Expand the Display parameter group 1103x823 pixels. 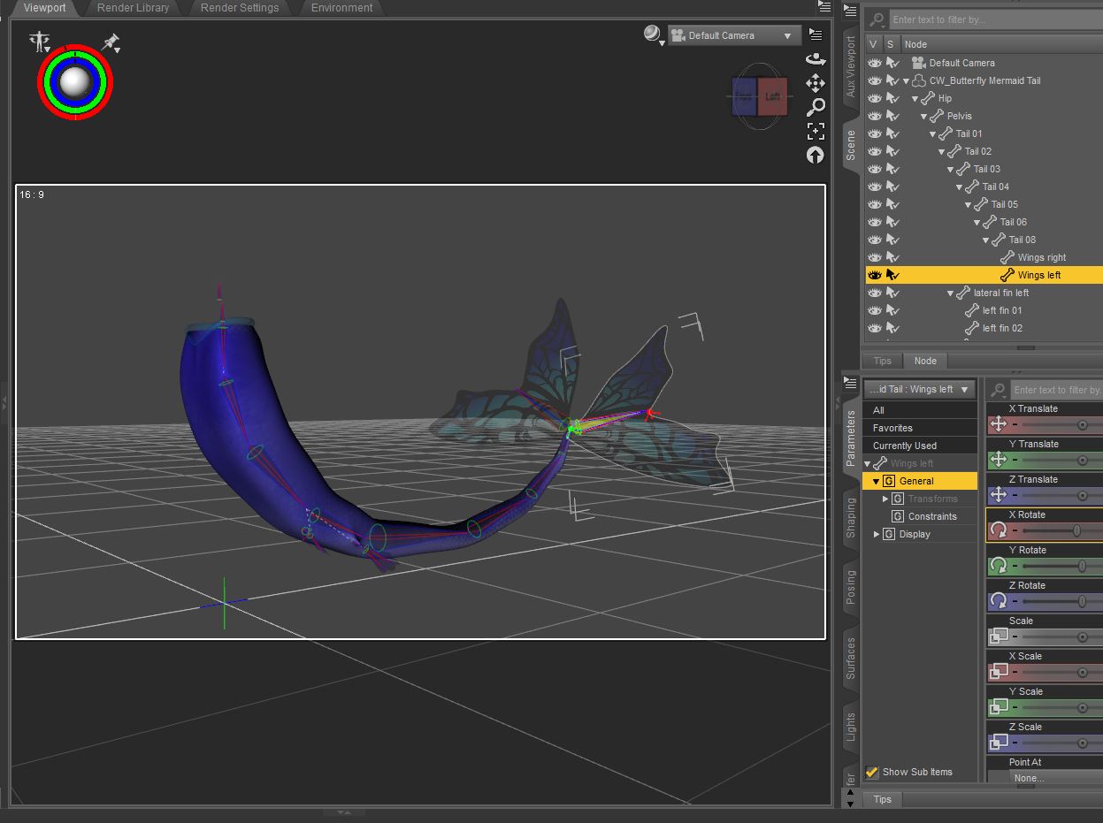(877, 534)
